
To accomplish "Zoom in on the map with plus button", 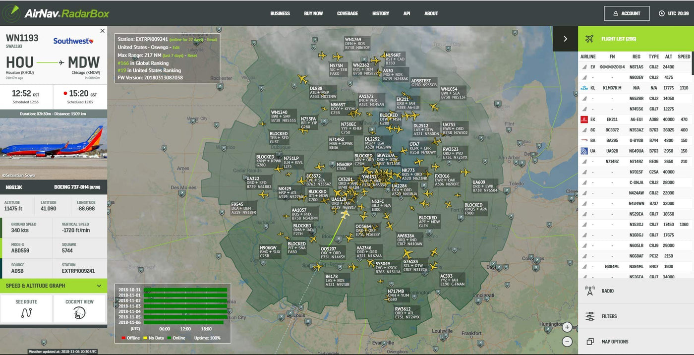I will 567,327.
